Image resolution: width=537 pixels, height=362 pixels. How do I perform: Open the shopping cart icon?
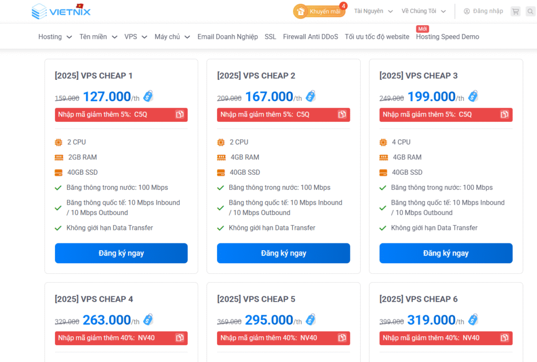tap(515, 11)
